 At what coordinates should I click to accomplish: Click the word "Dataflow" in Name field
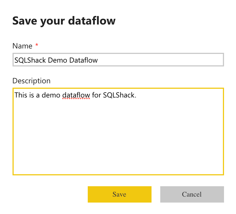pyautogui.click(x=83, y=60)
